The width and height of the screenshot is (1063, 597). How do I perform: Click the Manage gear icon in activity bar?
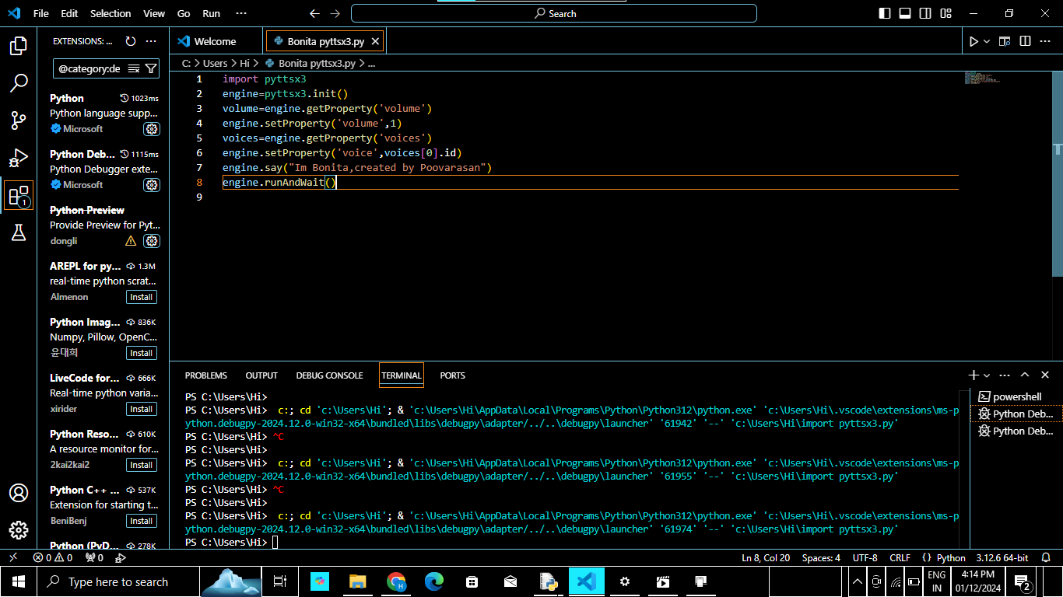coord(19,530)
